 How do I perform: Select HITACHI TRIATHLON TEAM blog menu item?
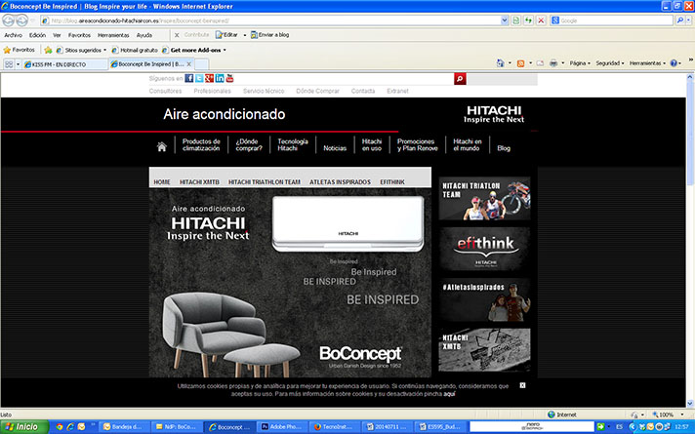(x=265, y=182)
